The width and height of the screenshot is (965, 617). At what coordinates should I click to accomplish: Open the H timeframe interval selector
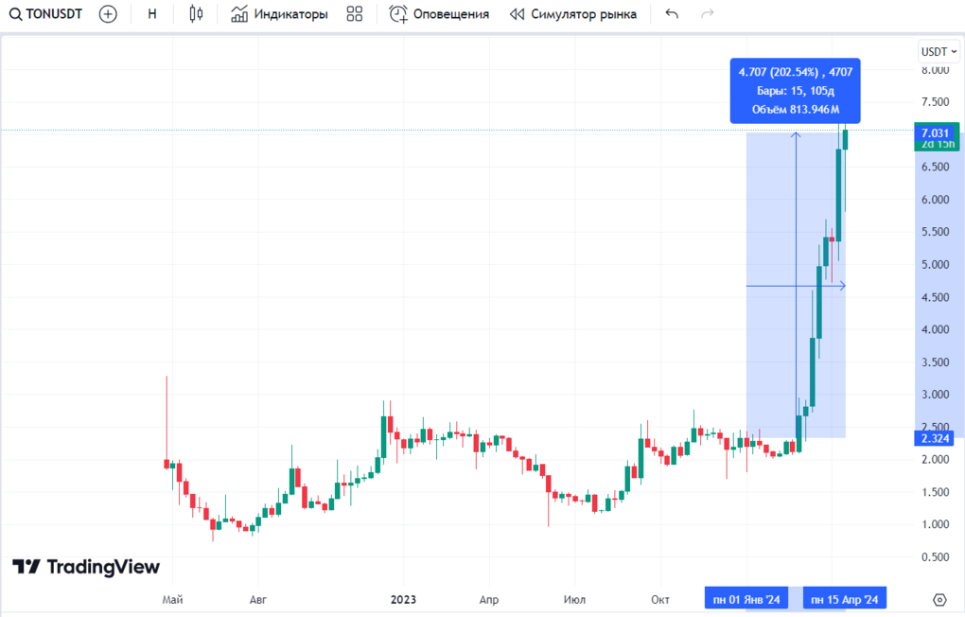[152, 14]
